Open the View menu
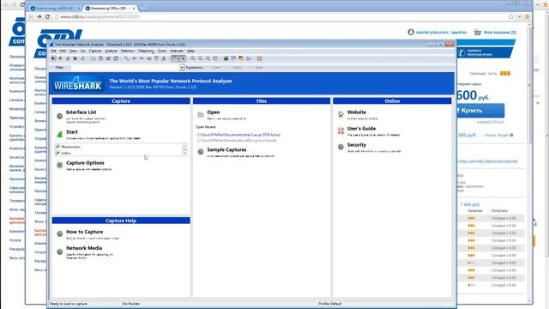The image size is (549, 309). tap(73, 51)
